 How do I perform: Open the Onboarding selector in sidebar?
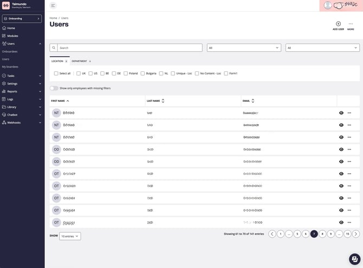tap(22, 18)
